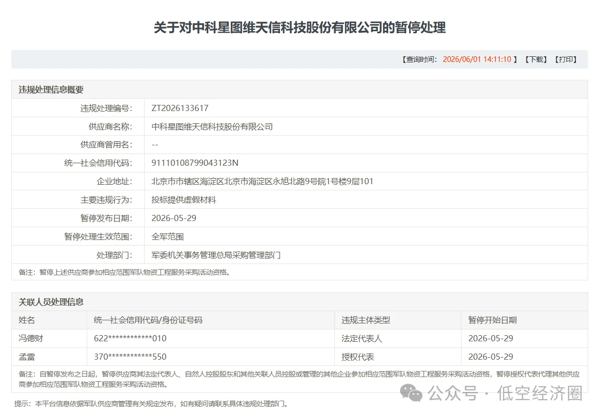Click the 关联人员处理信息 section header
The image size is (602, 417).
point(51,302)
